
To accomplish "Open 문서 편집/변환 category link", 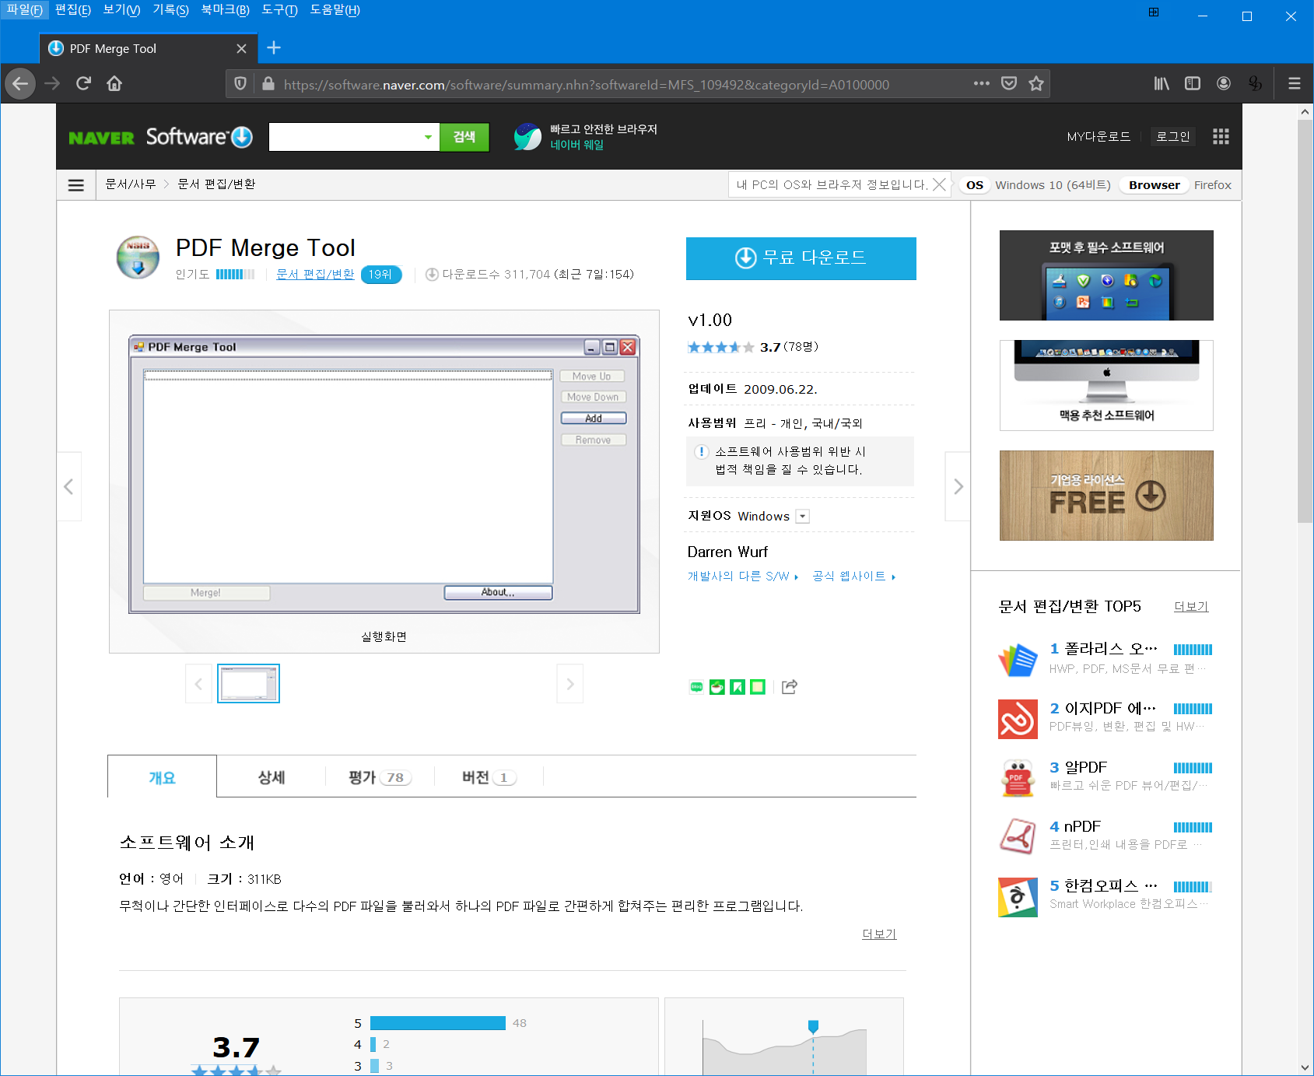I will tap(315, 274).
